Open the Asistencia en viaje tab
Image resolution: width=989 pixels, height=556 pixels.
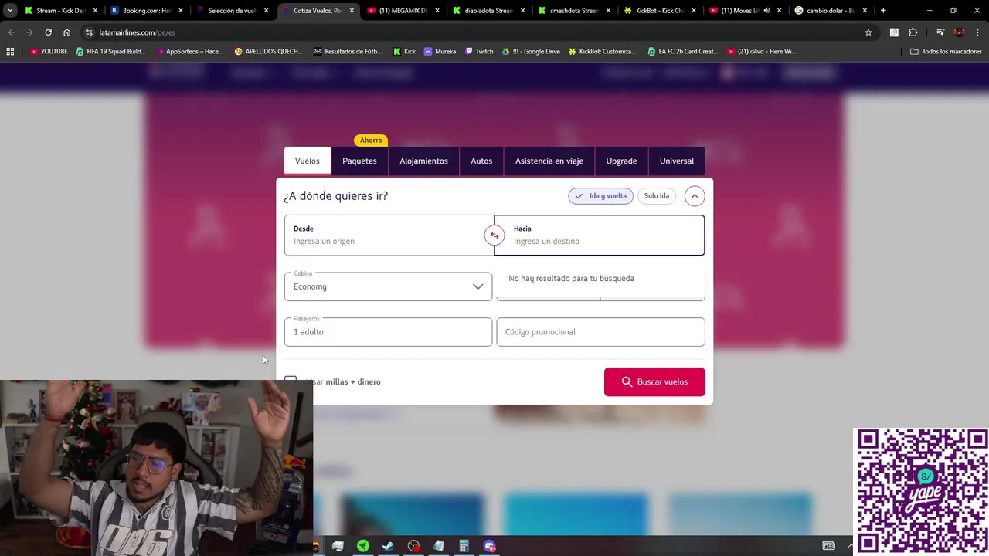(549, 161)
